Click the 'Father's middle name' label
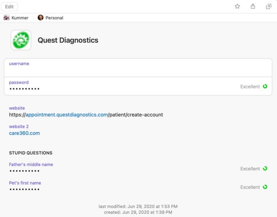The image size is (277, 217). [31, 165]
